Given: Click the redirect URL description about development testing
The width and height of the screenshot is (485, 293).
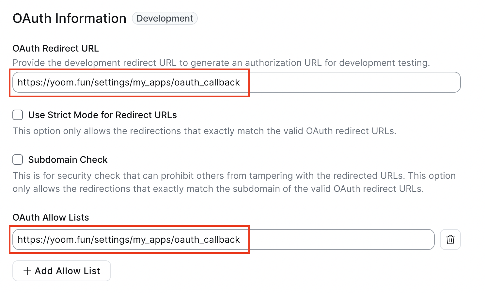Looking at the screenshot, I should click(x=221, y=63).
